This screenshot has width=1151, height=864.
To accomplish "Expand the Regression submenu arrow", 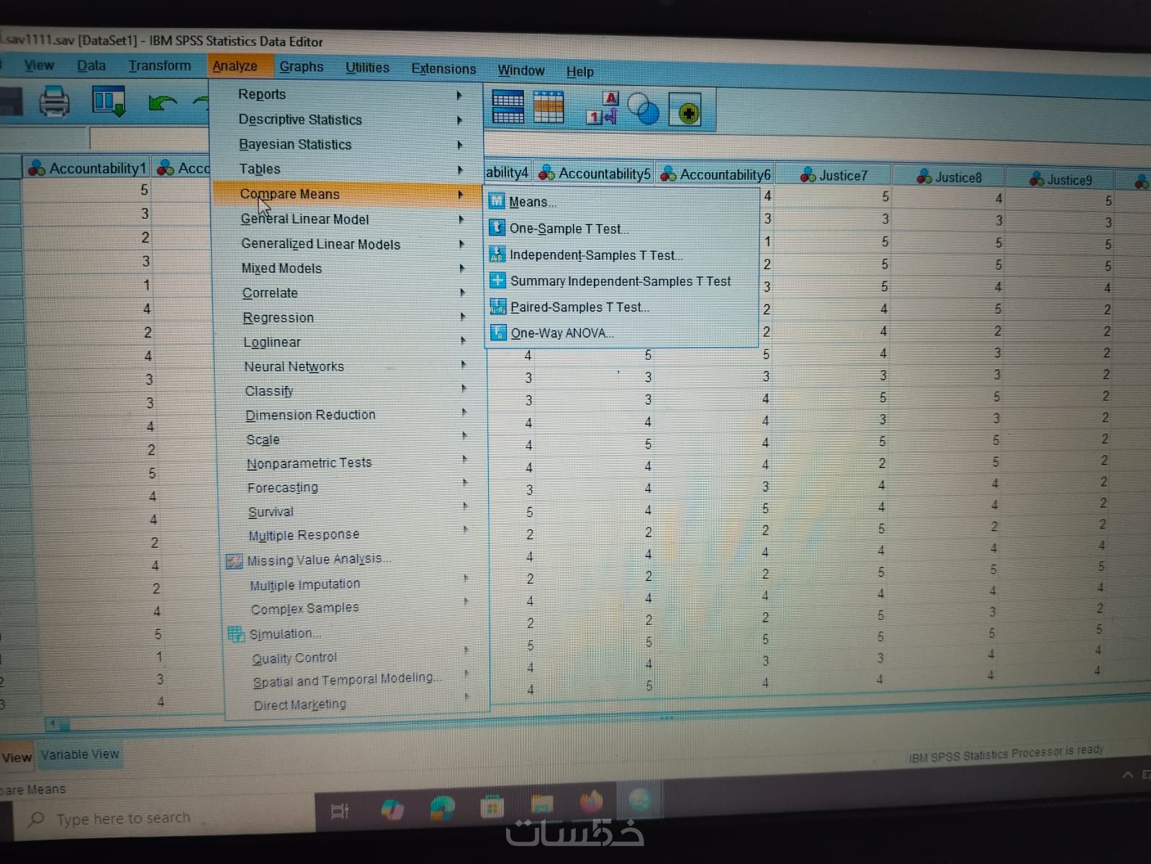I will [462, 316].
